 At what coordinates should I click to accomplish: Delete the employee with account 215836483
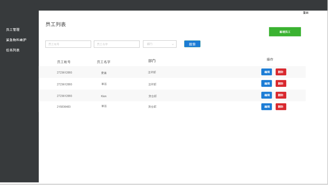281,107
